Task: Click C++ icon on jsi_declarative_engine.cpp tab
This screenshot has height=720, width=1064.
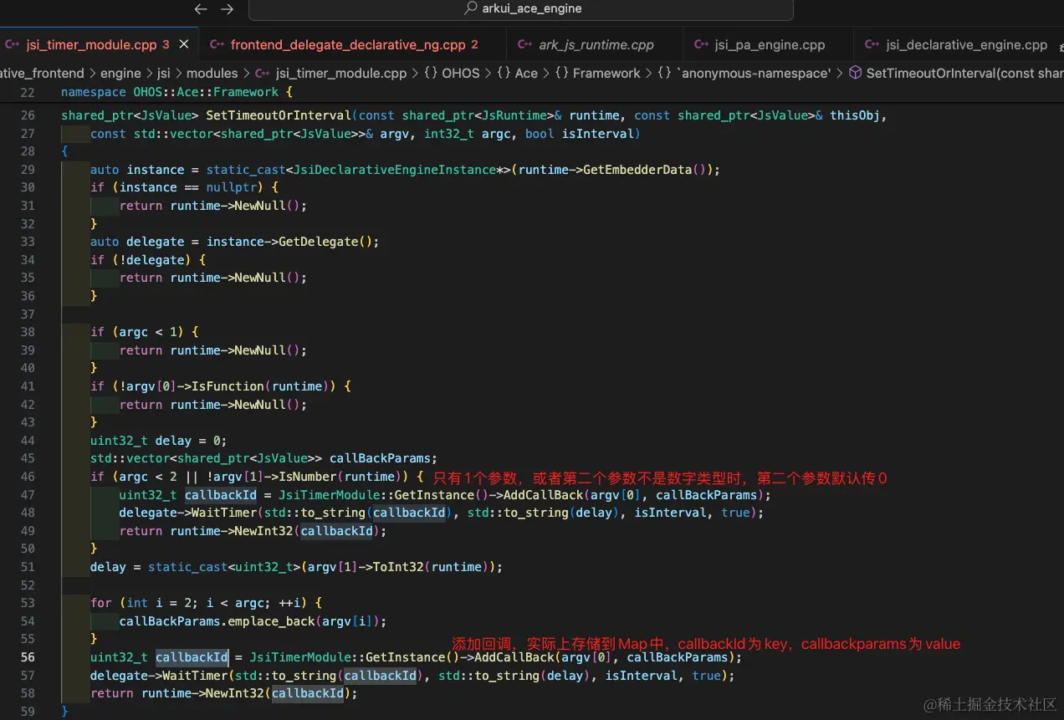Action: (872, 44)
